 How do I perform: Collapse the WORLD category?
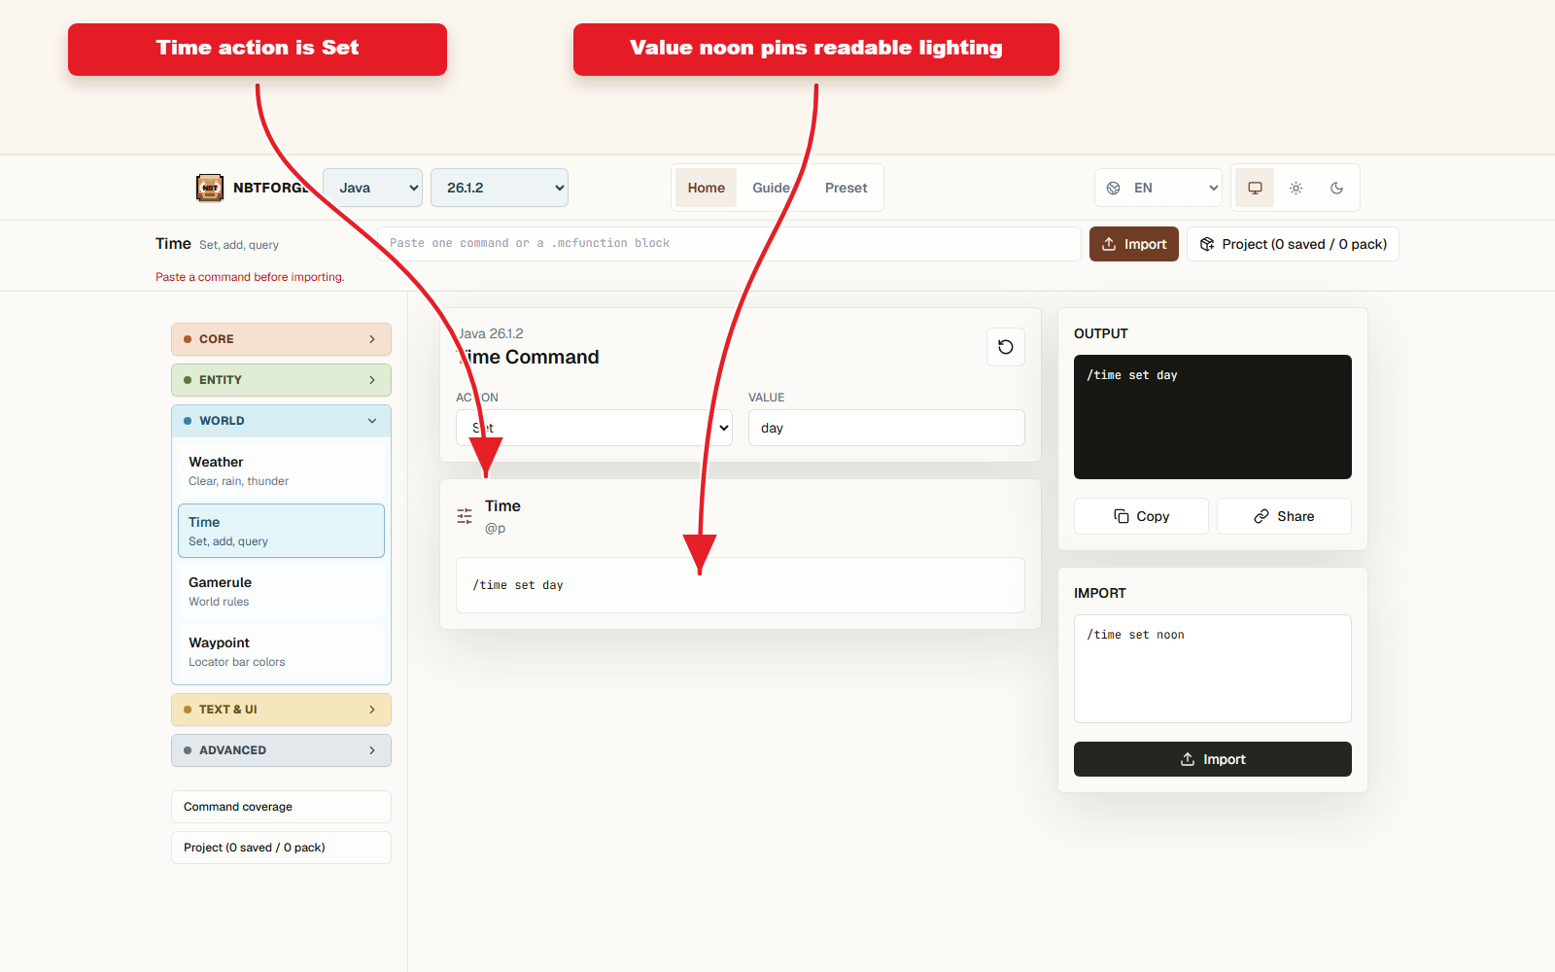[281, 421]
